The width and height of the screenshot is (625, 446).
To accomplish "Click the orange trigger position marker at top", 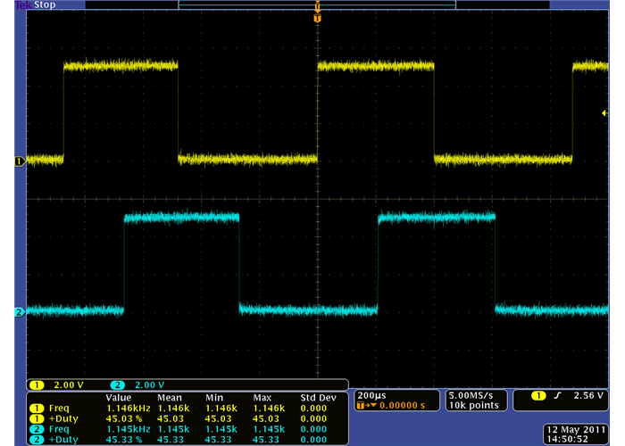I will pos(317,16).
